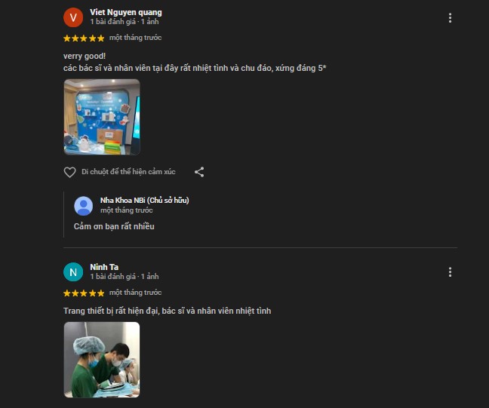The image size is (489, 408).
Task: Open more options for Viet Nguyen quang's review
Action: point(450,18)
